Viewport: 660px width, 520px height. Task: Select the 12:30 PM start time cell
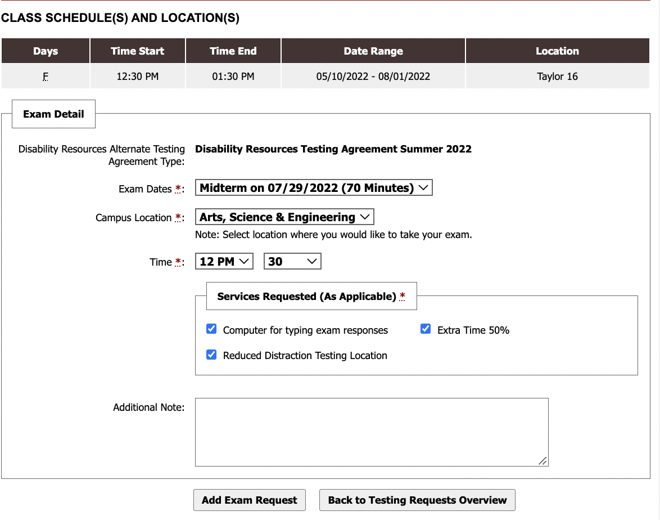pyautogui.click(x=138, y=77)
